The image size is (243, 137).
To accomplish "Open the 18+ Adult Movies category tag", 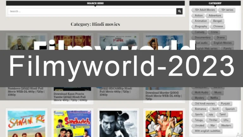I will click(204, 10).
